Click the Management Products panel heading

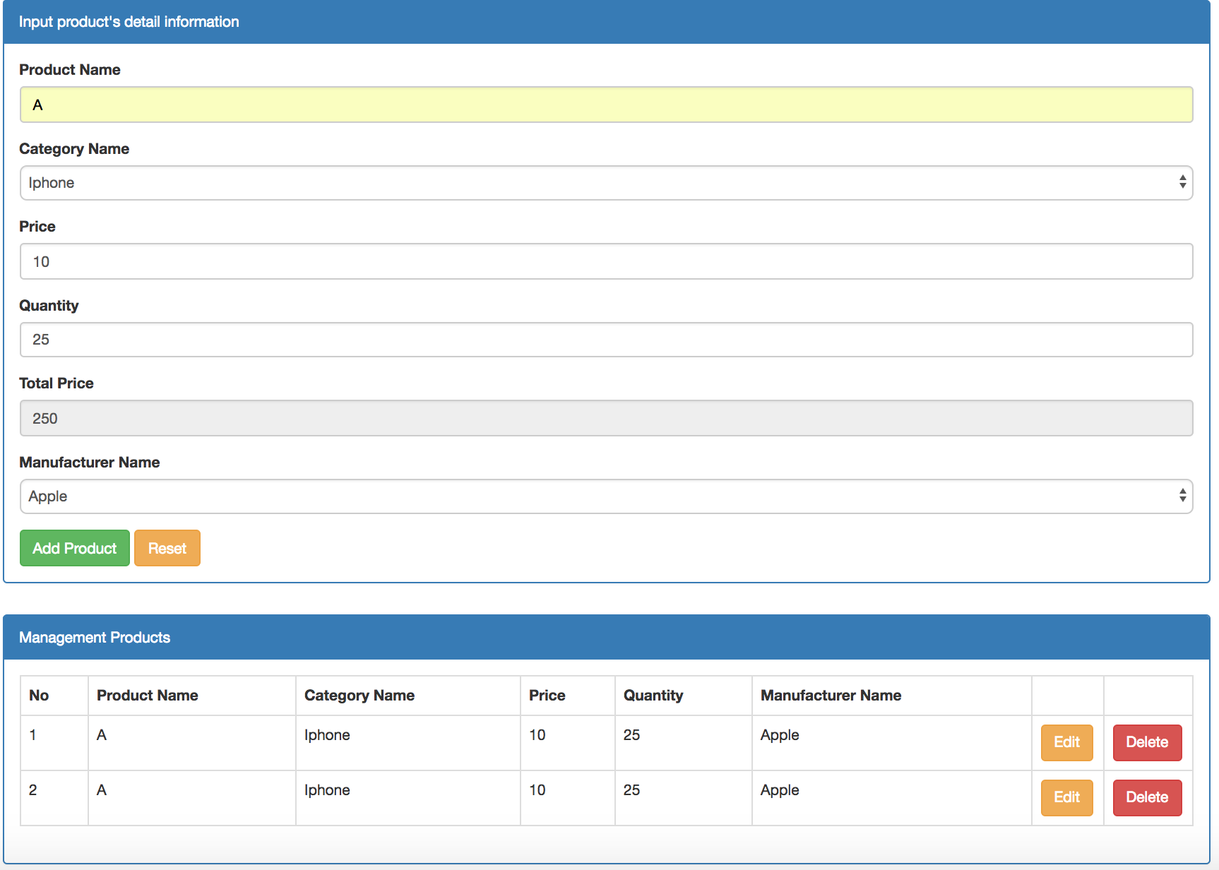pyautogui.click(x=95, y=638)
